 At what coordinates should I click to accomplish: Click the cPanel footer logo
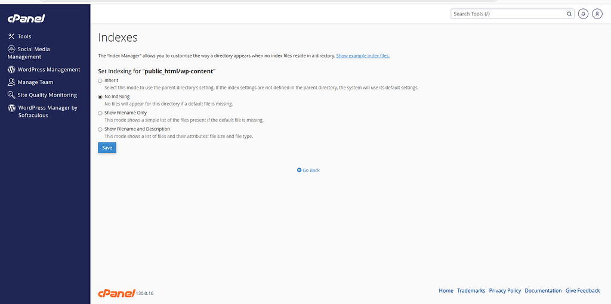point(116,293)
